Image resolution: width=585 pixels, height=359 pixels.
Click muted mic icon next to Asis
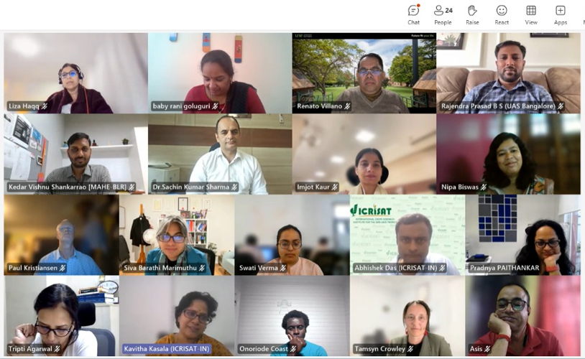pyautogui.click(x=487, y=349)
